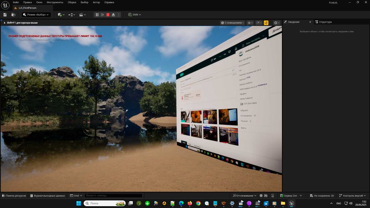Switch to the Структура outliner tab
Viewport: 370px width, 208px height.
tap(323, 22)
